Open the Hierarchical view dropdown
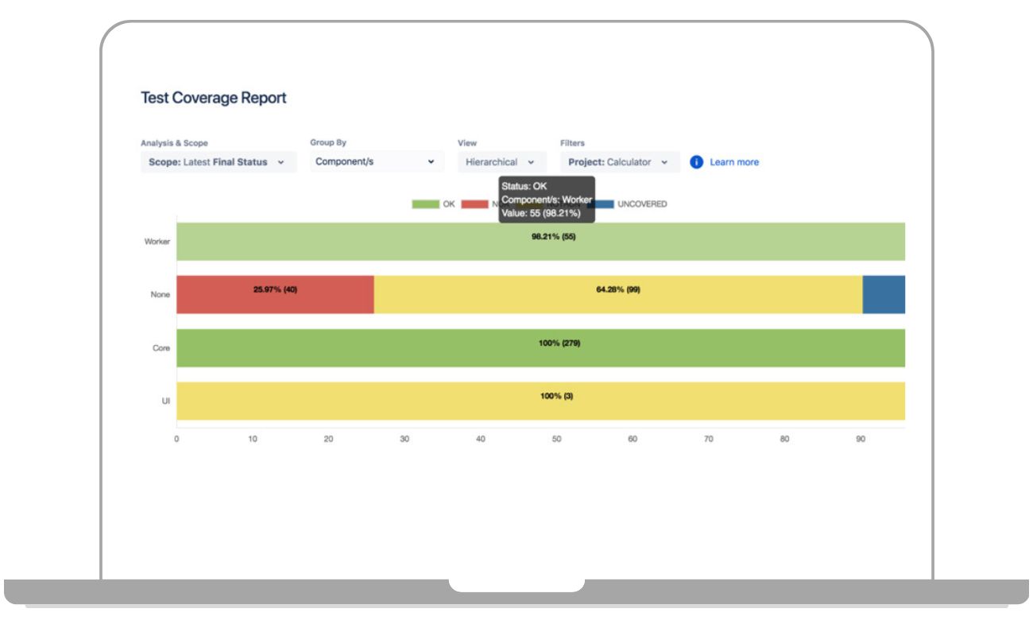Viewport: 1033px width, 628px height. click(501, 162)
